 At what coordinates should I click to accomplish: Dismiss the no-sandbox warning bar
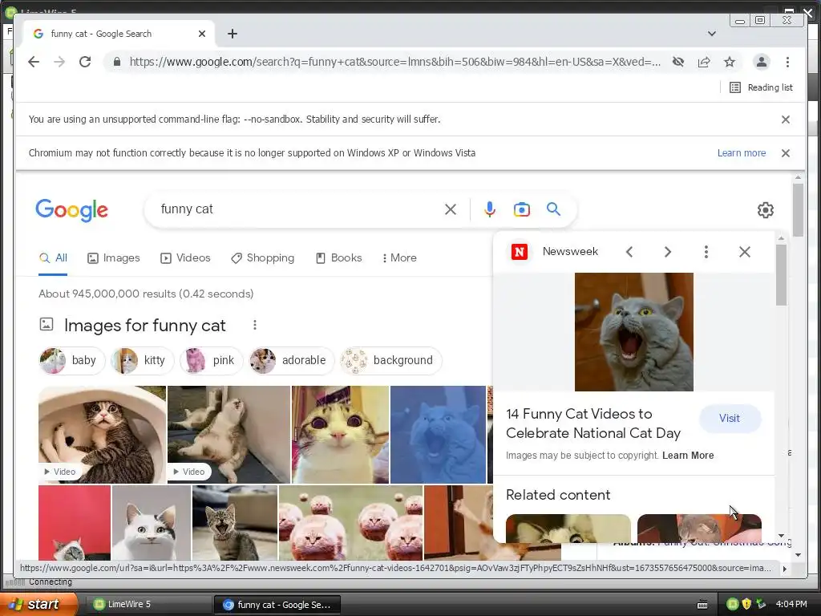[x=786, y=120]
